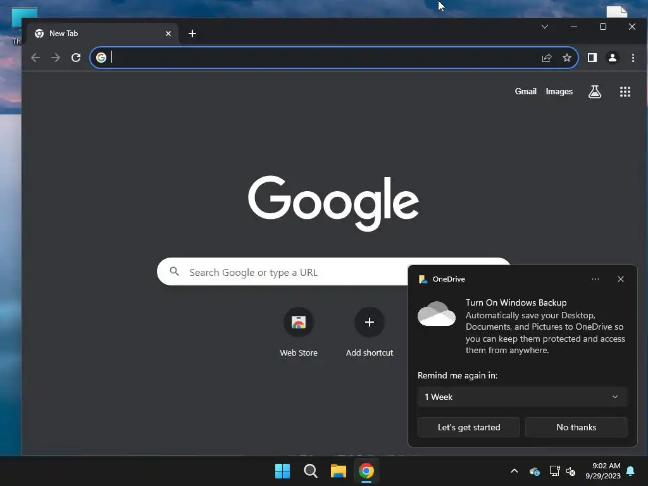The image size is (648, 486).
Task: Click No thanks button
Action: [576, 427]
